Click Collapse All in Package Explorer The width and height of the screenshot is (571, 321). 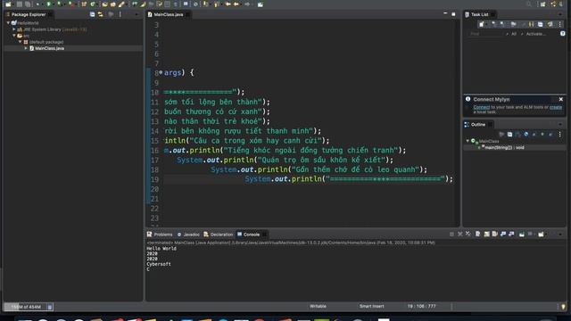pyautogui.click(x=92, y=14)
